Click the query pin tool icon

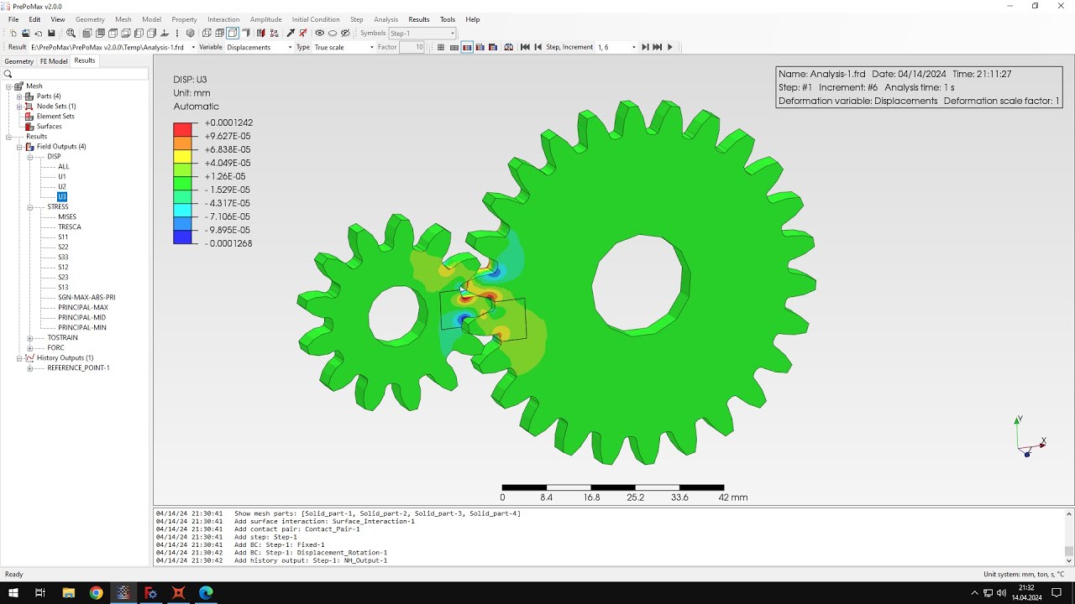[x=291, y=33]
